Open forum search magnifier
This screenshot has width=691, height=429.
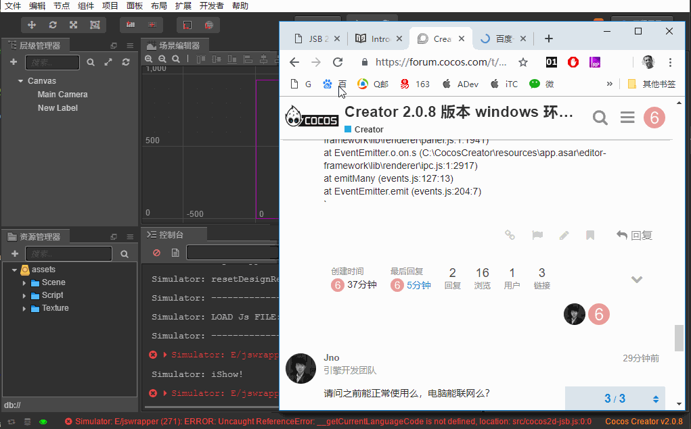point(600,118)
